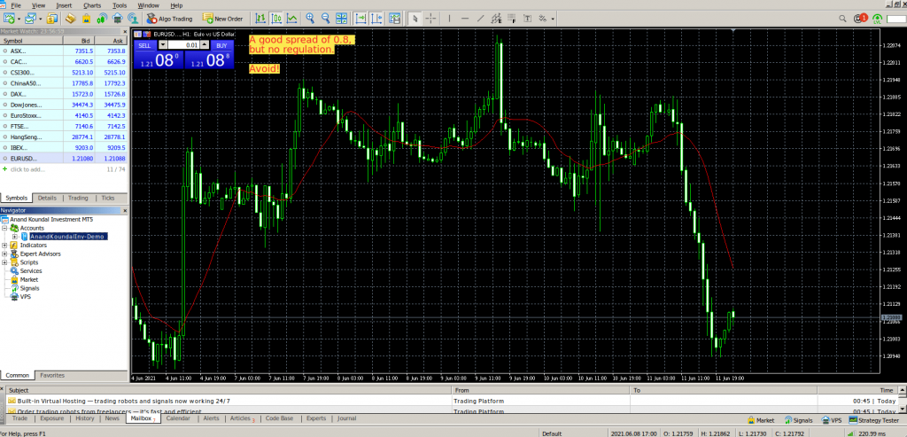Switch chart to line chart mode
Image resolution: width=907 pixels, height=437 pixels.
(292, 20)
